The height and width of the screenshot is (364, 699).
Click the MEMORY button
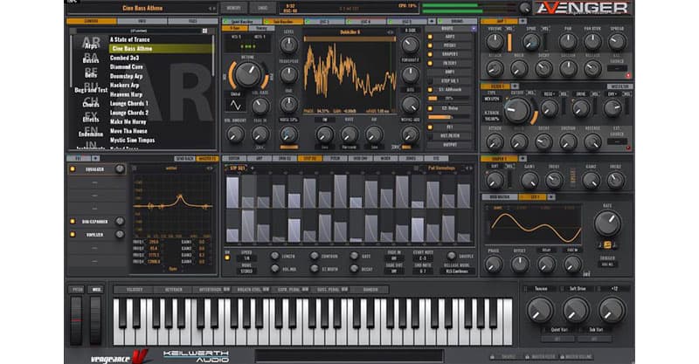233,7
